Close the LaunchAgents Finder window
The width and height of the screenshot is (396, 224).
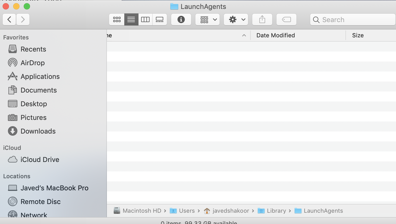click(x=6, y=6)
